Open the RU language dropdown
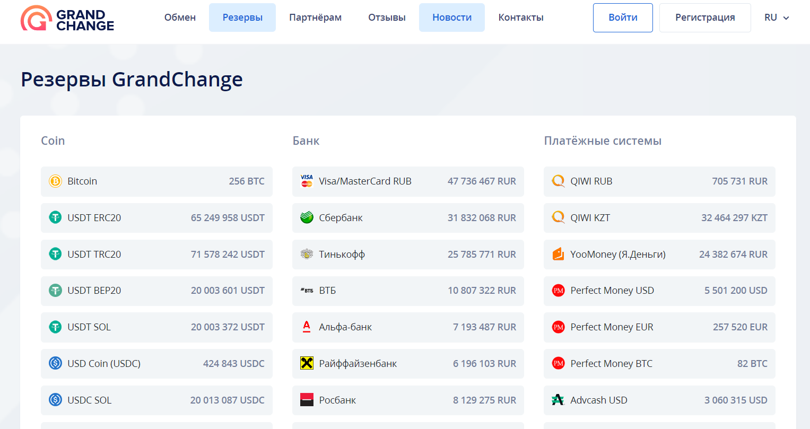The image size is (810, 429). pos(777,17)
